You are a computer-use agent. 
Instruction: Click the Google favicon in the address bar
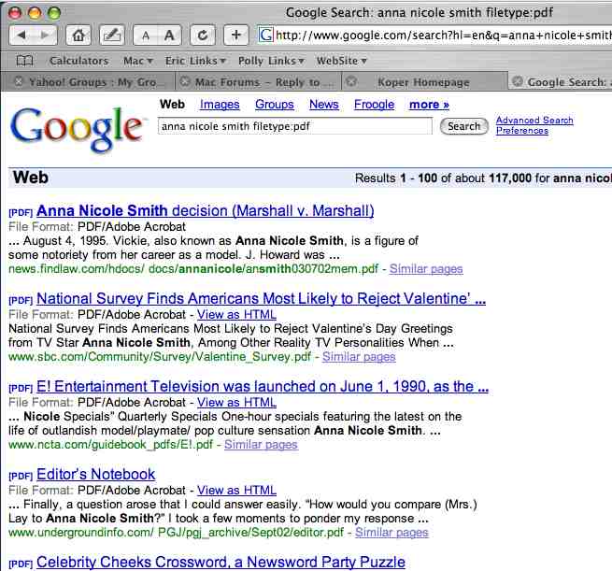pos(266,36)
